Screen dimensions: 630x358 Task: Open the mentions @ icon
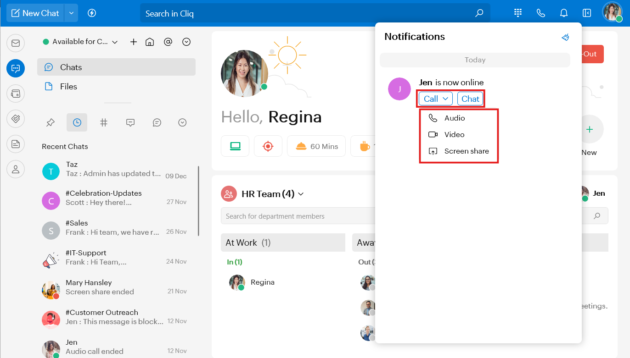168,42
